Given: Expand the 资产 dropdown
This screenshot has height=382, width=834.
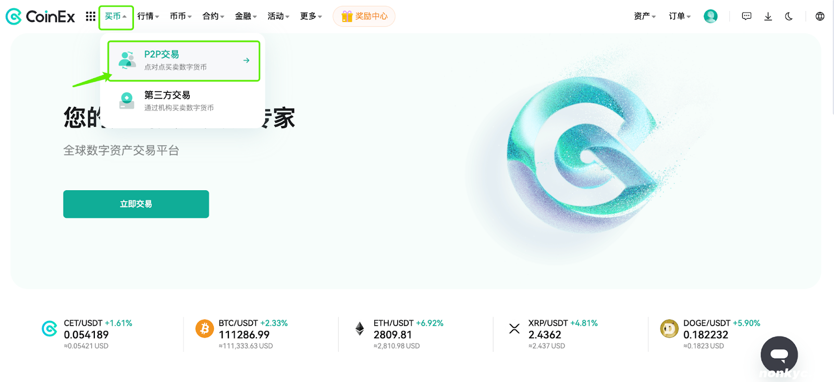Looking at the screenshot, I should tap(645, 17).
